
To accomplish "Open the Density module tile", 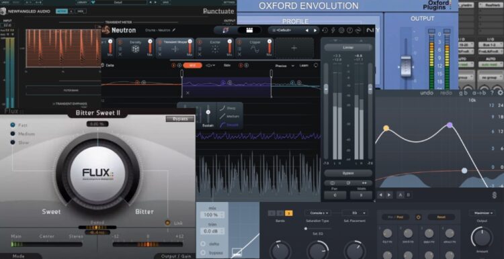I will (x=135, y=48).
